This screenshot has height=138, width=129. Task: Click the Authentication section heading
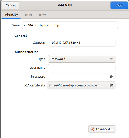point(27,52)
